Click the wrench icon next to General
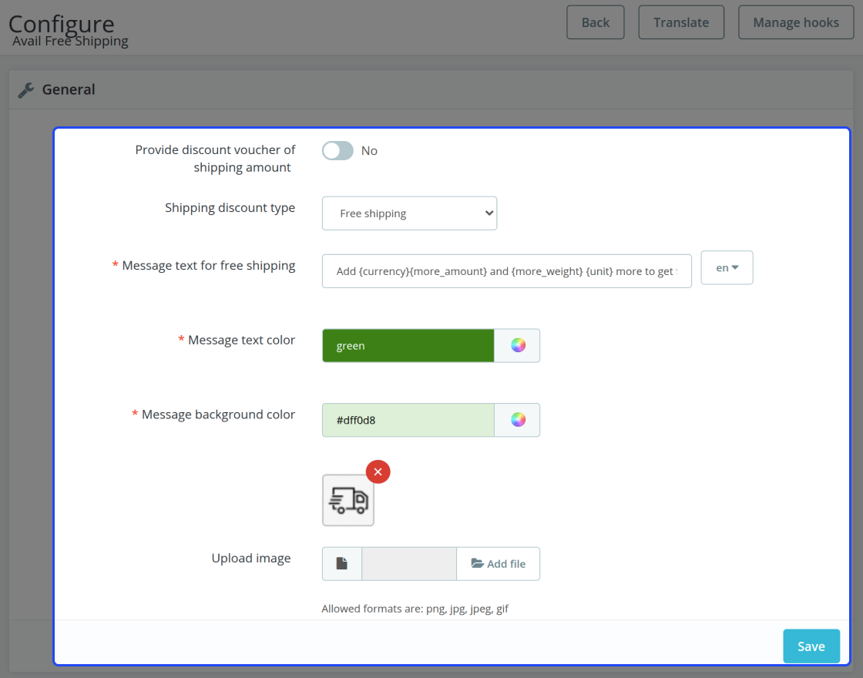Screen dimensions: 863x678 (26, 89)
